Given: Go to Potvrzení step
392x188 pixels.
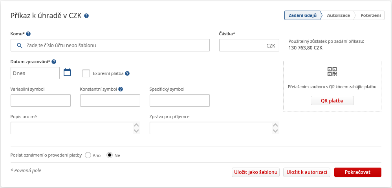Looking at the screenshot, I should [371, 15].
